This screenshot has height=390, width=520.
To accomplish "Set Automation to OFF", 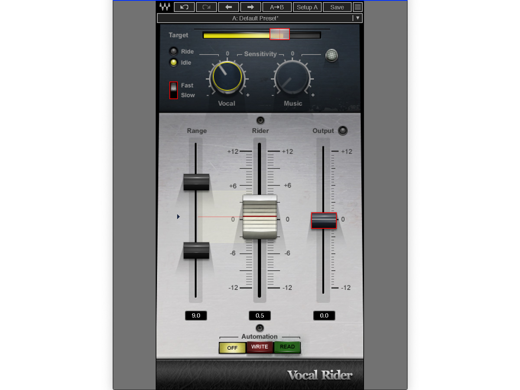I will coord(233,348).
